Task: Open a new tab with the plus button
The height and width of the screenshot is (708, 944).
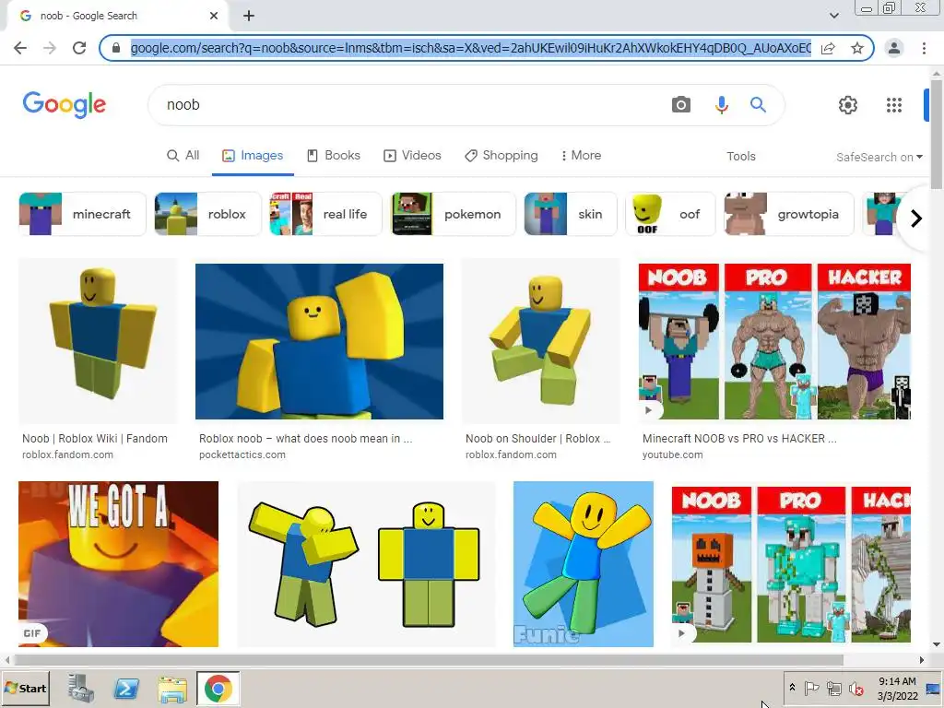Action: click(x=249, y=16)
